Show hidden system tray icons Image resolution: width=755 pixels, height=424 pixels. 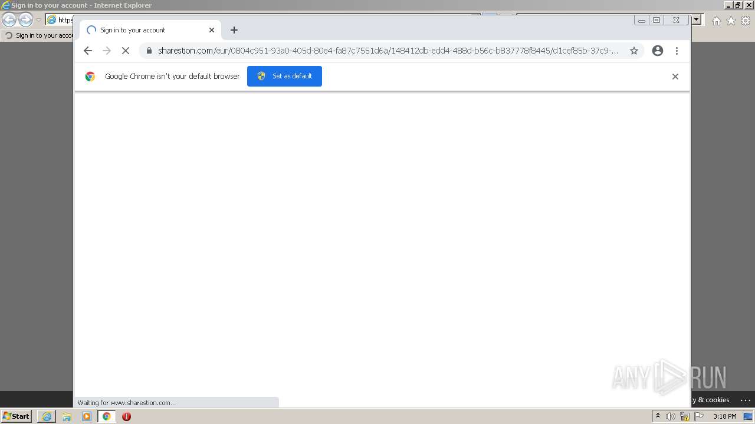pos(658,416)
